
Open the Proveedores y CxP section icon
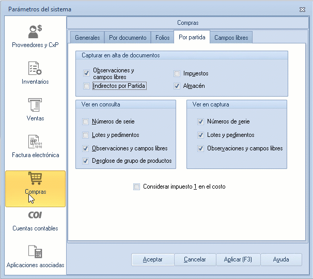pyautogui.click(x=35, y=32)
